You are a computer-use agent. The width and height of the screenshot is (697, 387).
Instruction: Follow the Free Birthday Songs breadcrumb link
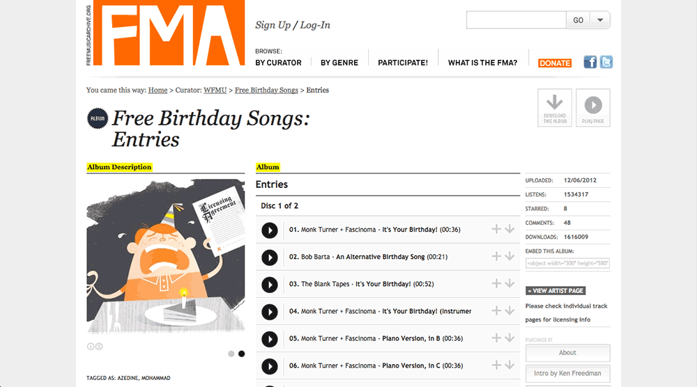tap(266, 90)
